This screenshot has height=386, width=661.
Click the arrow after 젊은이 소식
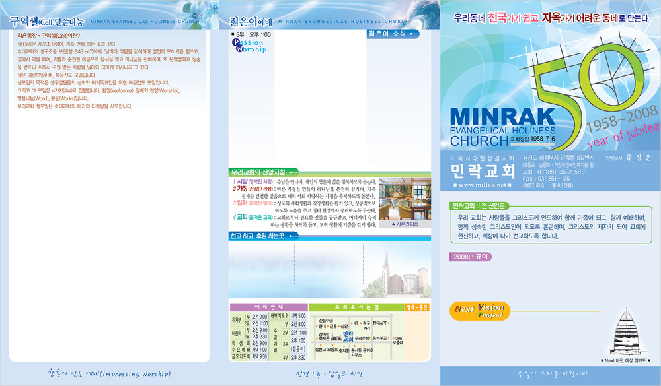[x=414, y=33]
